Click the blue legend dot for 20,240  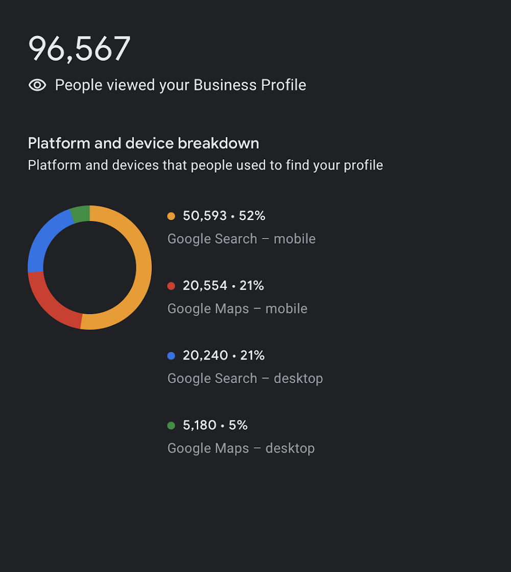(171, 355)
